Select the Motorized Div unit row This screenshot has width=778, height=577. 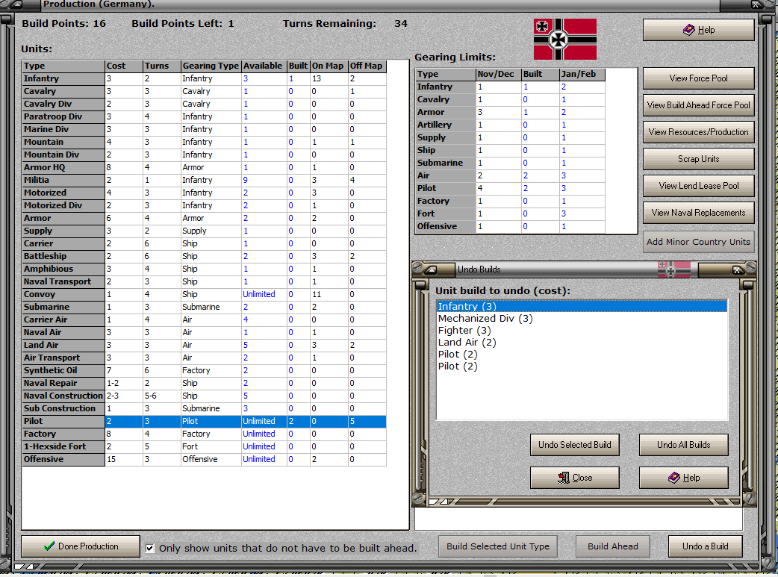pos(204,205)
